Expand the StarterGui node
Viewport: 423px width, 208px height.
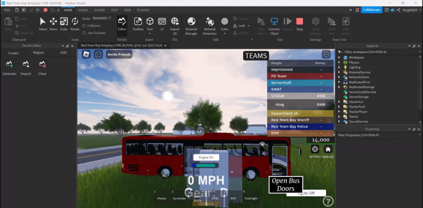tap(339, 102)
